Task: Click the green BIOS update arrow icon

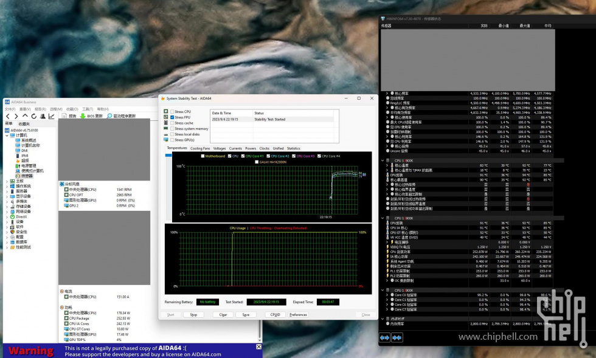Action: pos(83,116)
